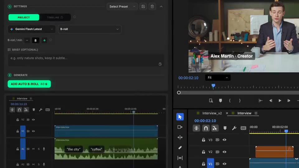Solo track A1 with S button

(x=39, y=149)
